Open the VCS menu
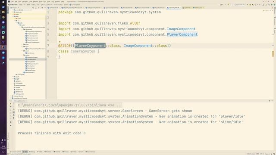The height and width of the screenshot is (155, 276). tap(53, 2)
